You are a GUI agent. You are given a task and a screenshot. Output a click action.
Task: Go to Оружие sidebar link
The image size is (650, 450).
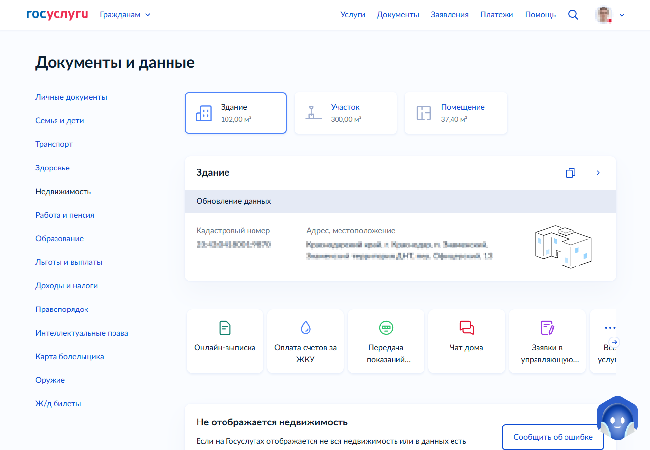[50, 380]
